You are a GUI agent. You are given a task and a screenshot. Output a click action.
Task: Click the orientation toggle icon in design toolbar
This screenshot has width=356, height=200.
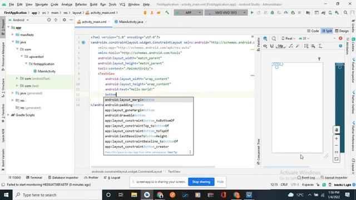click(x=274, y=38)
